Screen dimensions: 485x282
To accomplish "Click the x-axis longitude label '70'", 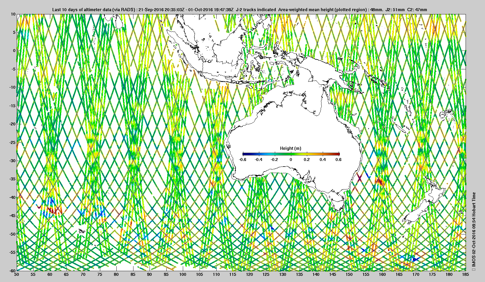I will click(x=83, y=274).
